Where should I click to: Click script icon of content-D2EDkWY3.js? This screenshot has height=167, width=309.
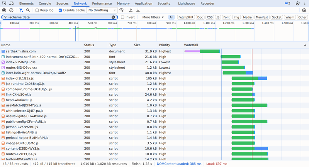click(3, 148)
